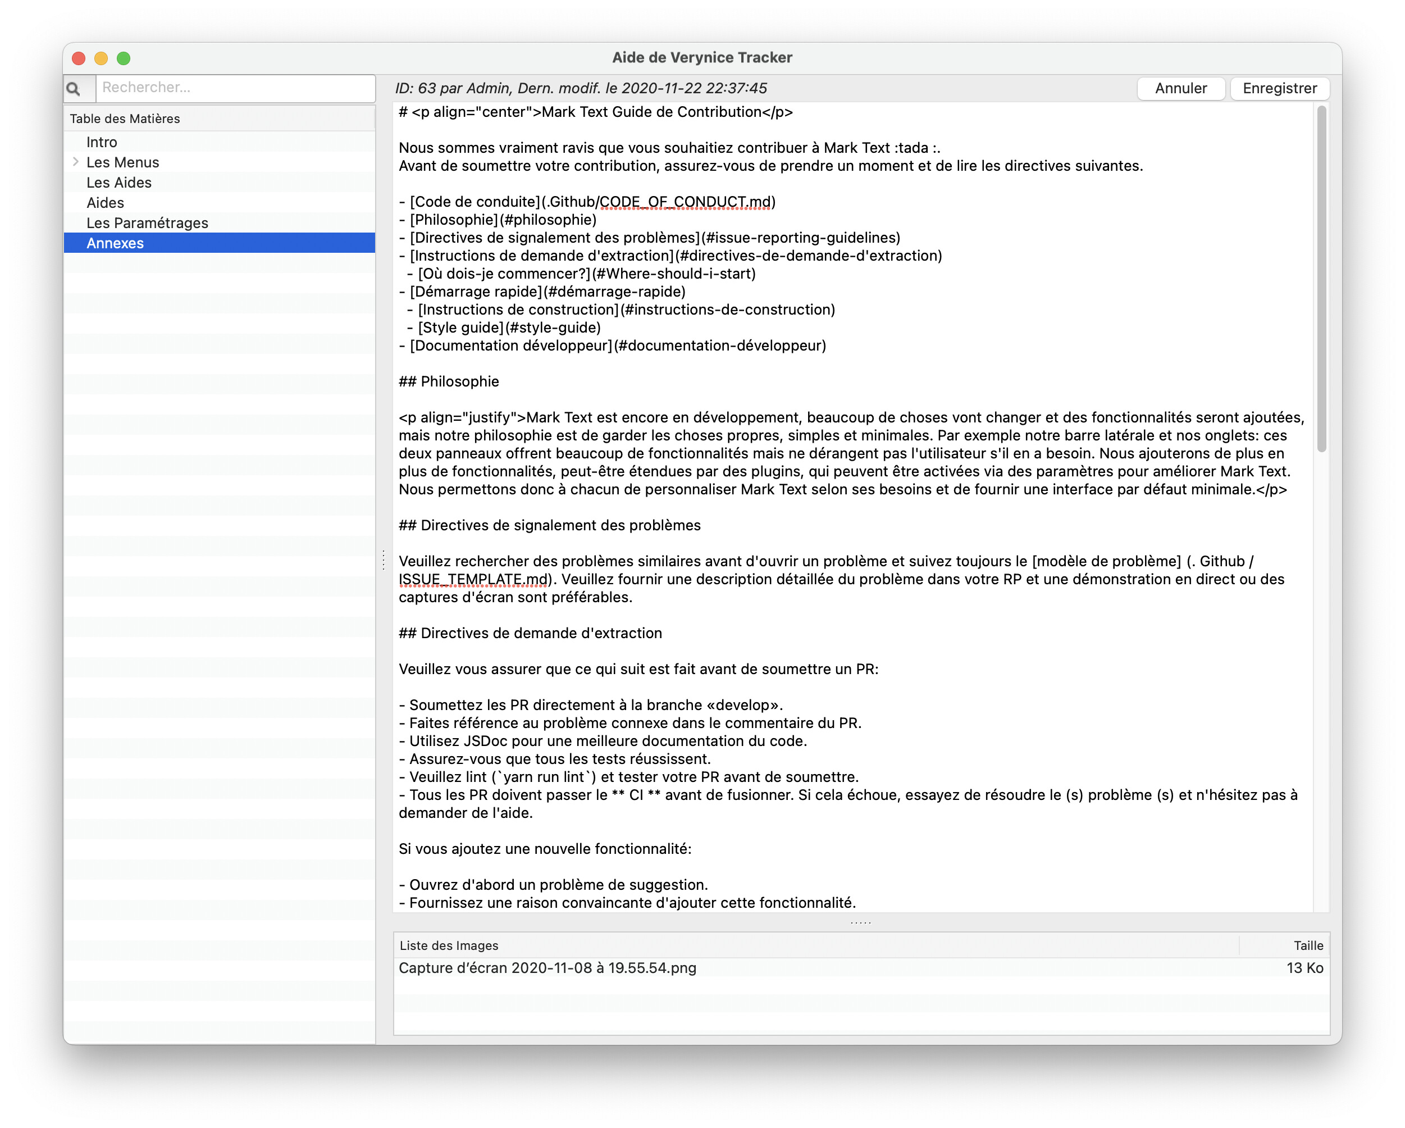Click the editor's vertical scrollbar thumb
Image resolution: width=1405 pixels, height=1128 pixels.
click(x=1321, y=279)
